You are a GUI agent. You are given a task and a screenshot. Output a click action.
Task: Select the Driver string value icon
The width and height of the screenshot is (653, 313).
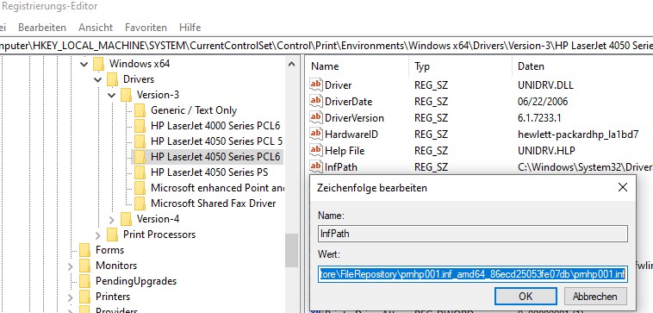(x=316, y=85)
